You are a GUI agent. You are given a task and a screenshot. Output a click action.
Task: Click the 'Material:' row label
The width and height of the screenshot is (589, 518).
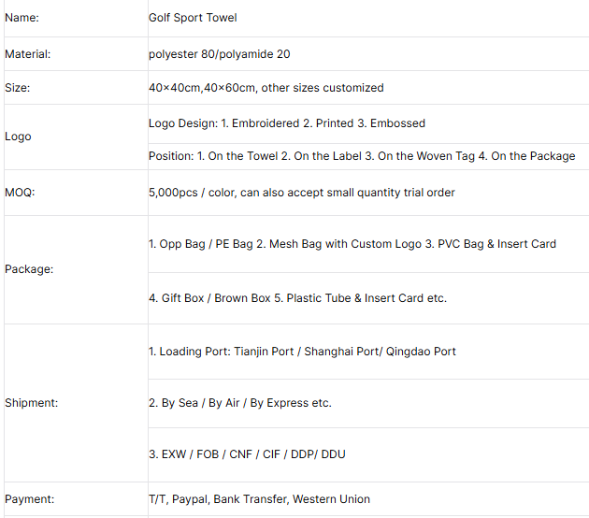pos(28,54)
